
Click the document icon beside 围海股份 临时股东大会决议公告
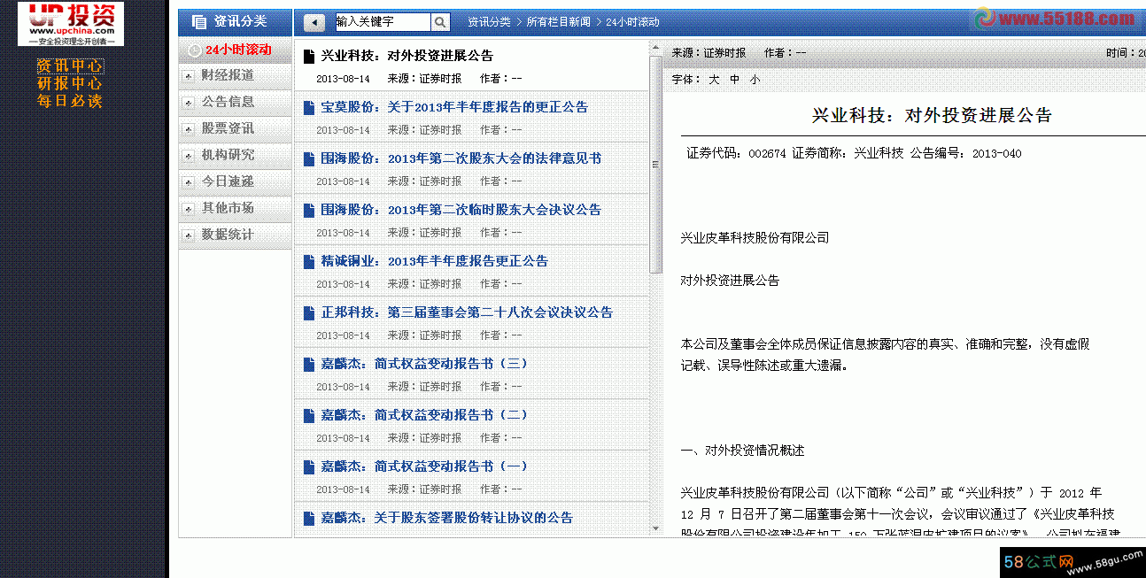(x=309, y=211)
